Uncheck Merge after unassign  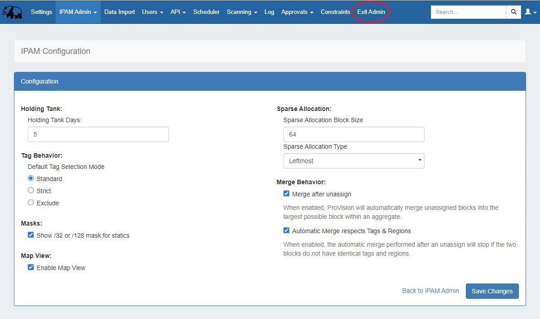287,194
